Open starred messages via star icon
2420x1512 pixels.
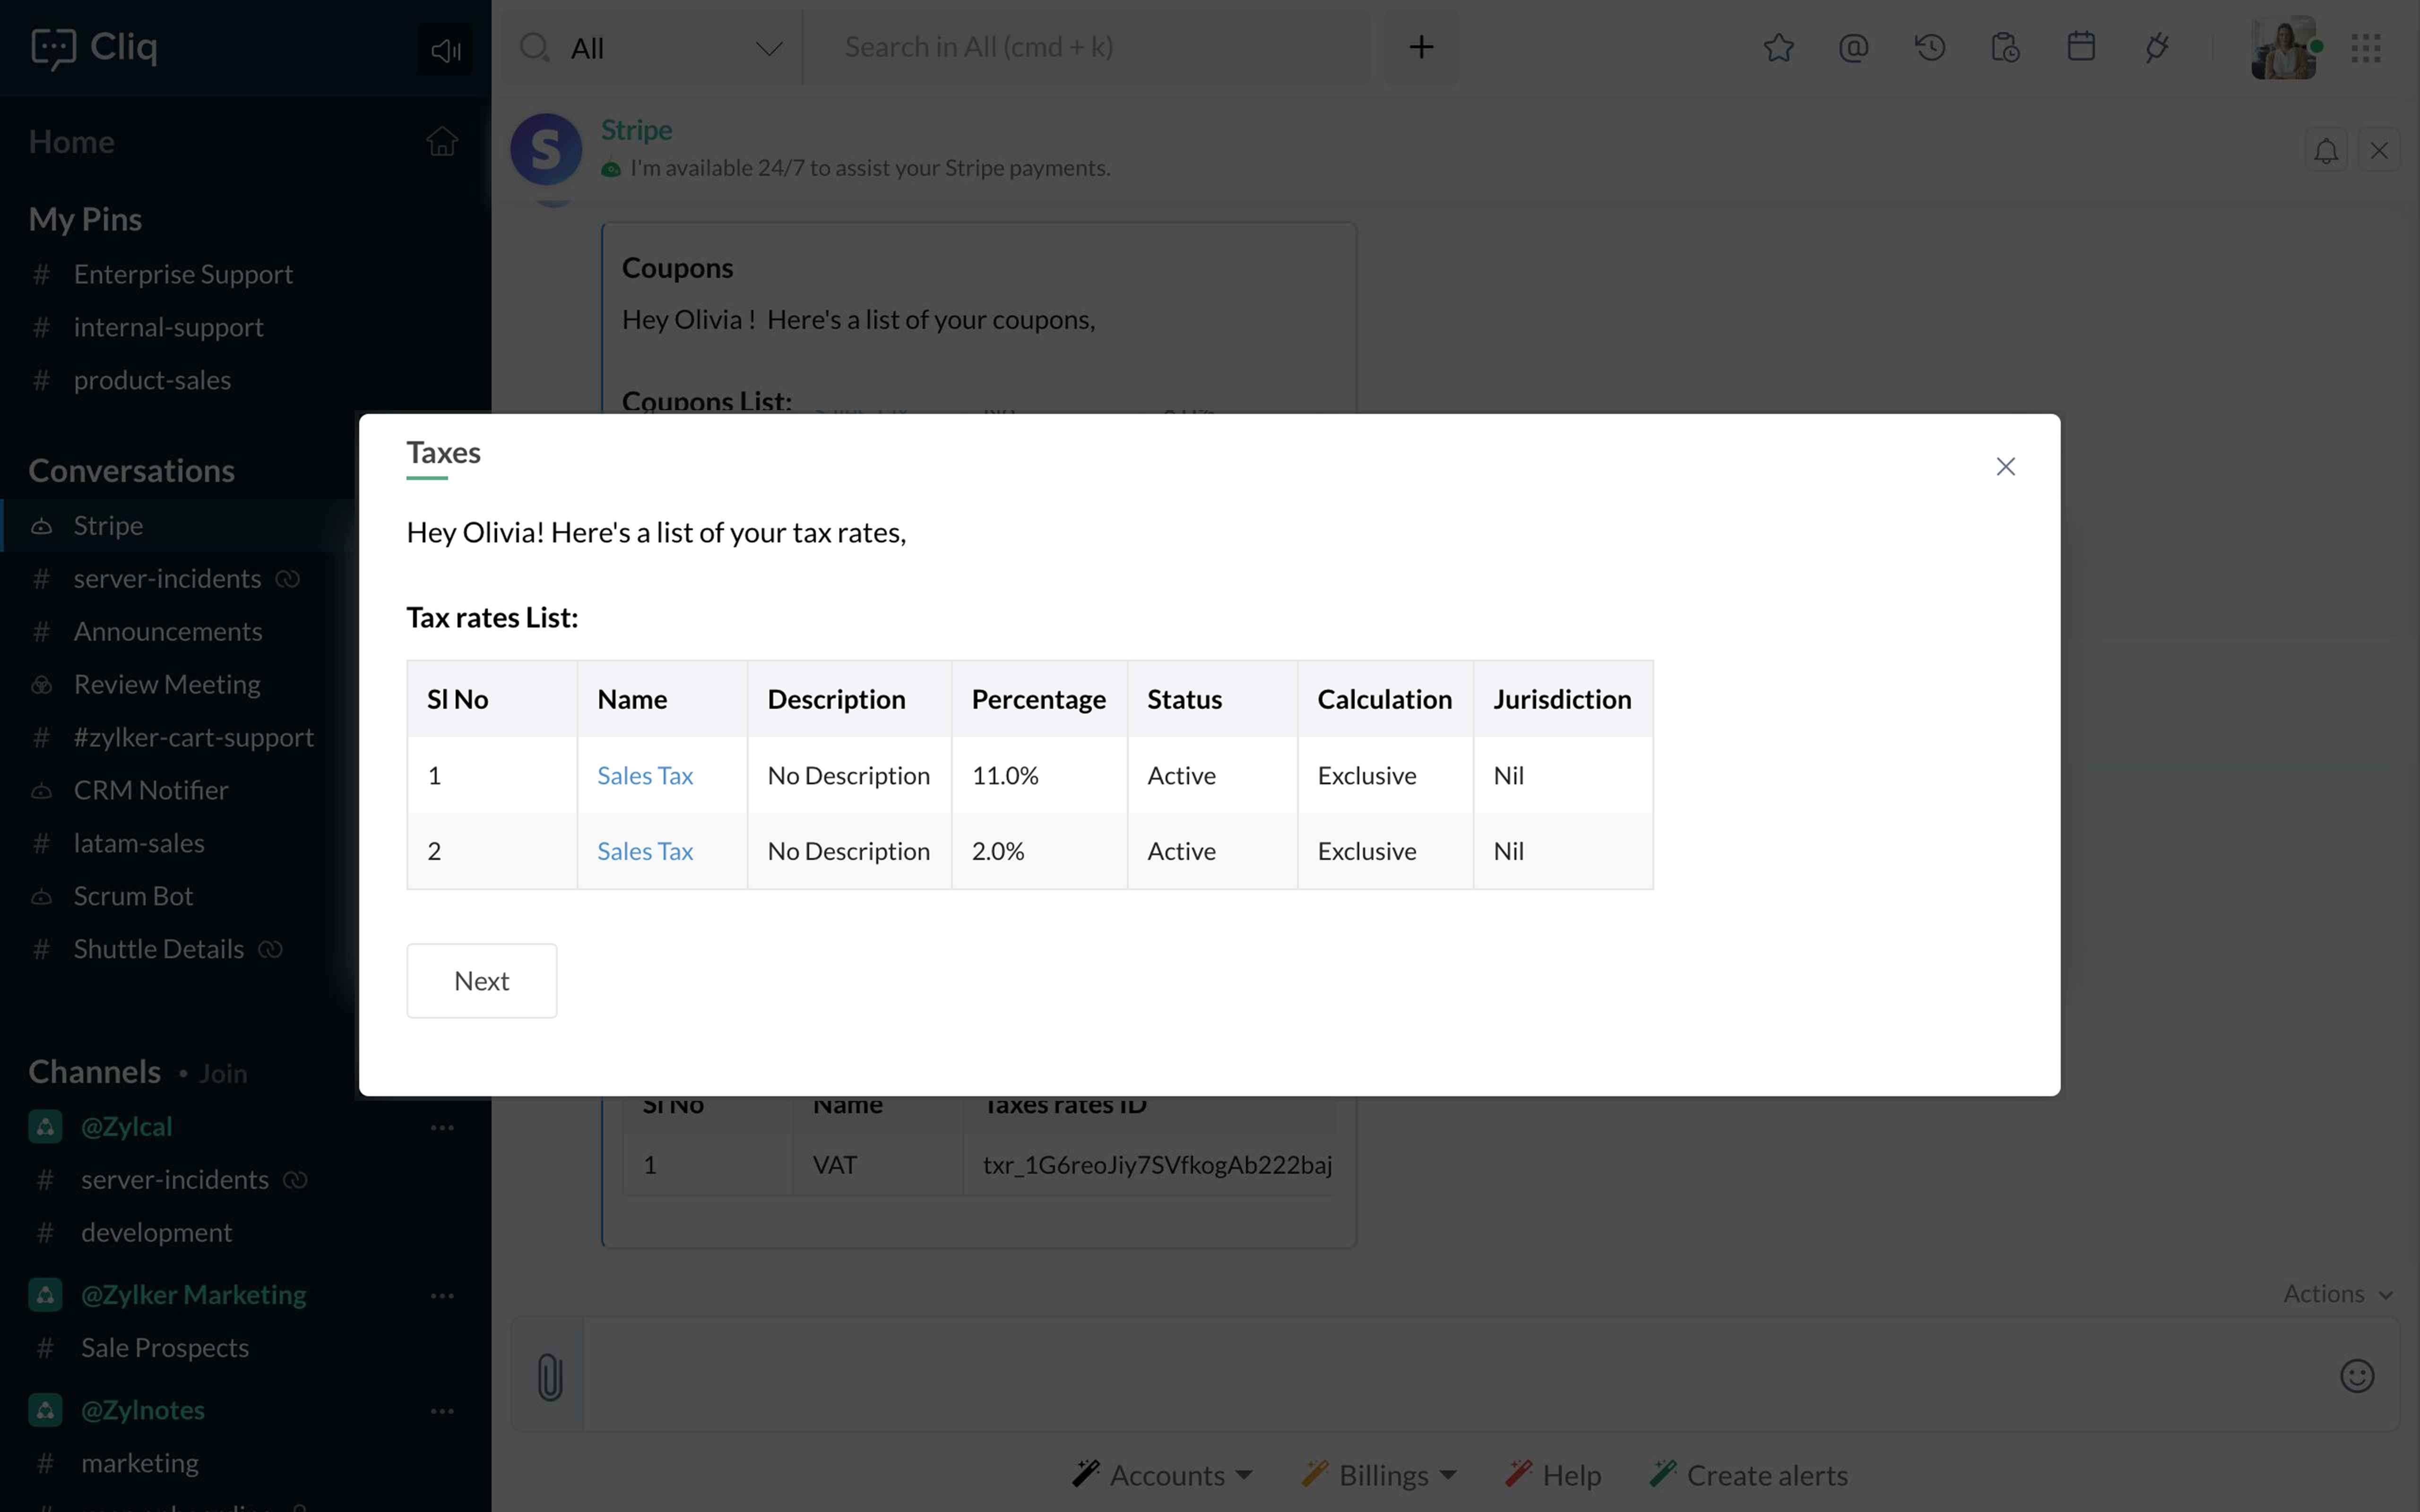click(x=1778, y=48)
